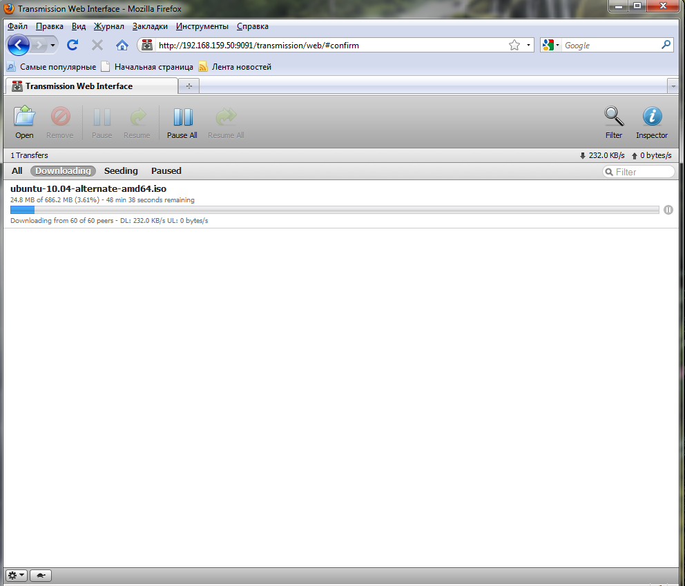The height and width of the screenshot is (586, 685).
Task: Open the Начальная страница bookmark
Action: click(x=147, y=67)
